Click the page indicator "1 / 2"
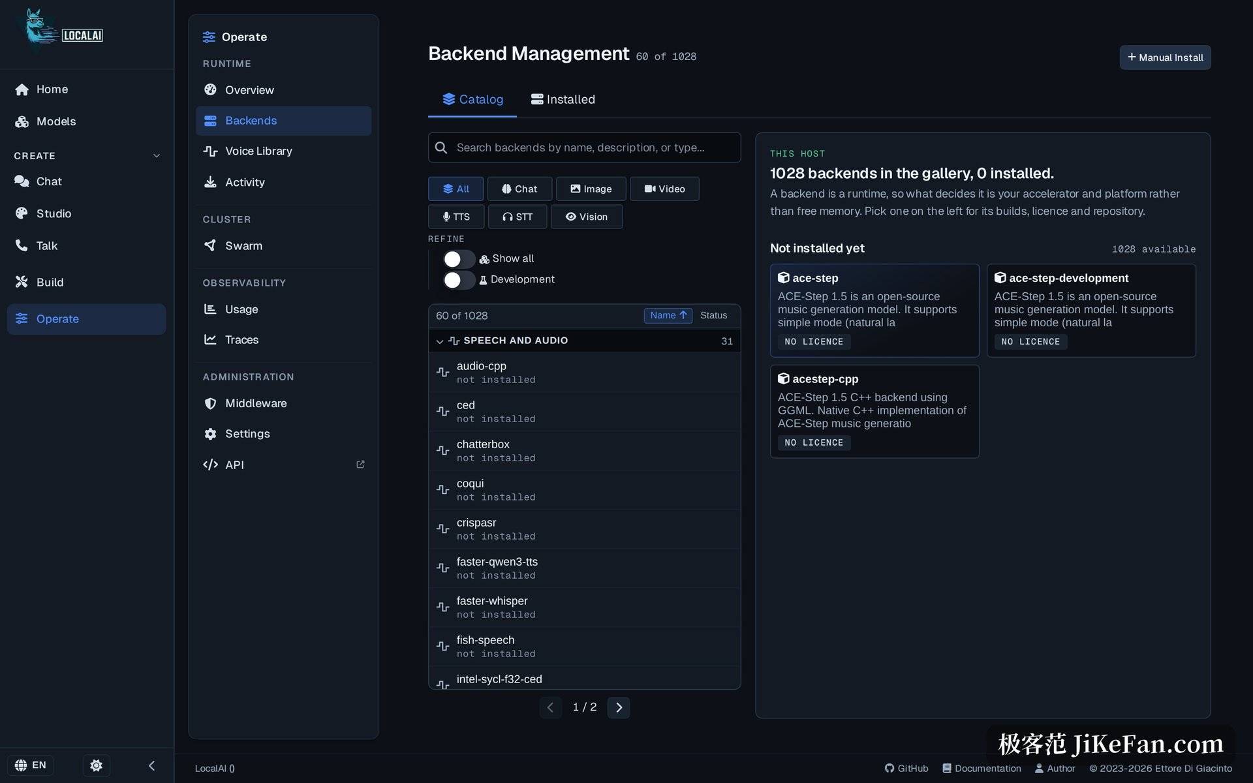The width and height of the screenshot is (1253, 783). [585, 707]
